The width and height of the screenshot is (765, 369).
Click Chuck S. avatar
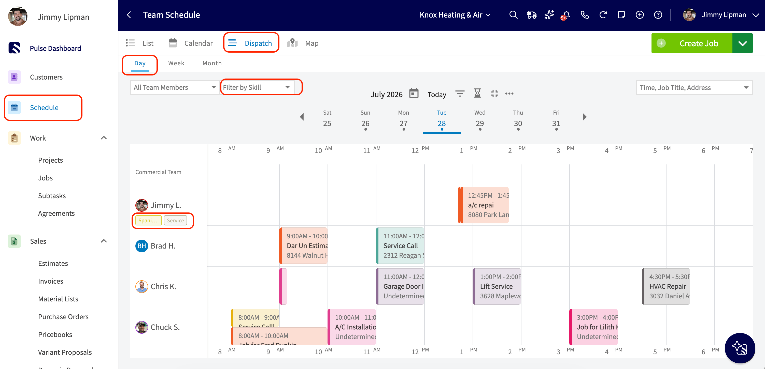(142, 327)
